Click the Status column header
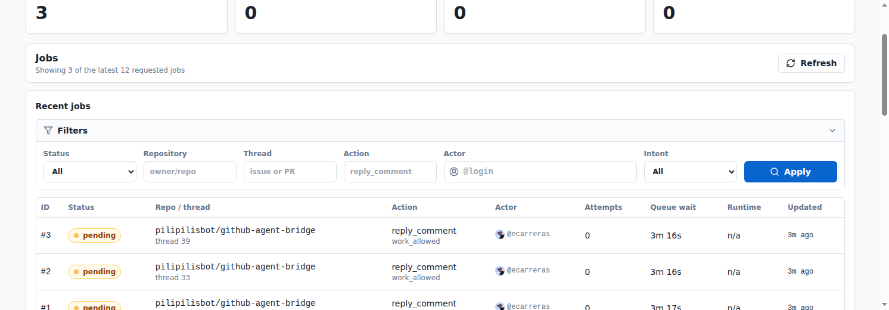The height and width of the screenshot is (310, 889). click(81, 207)
